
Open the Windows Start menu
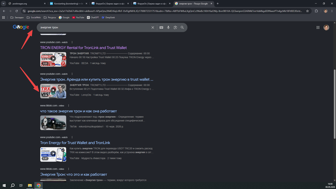point(4,185)
